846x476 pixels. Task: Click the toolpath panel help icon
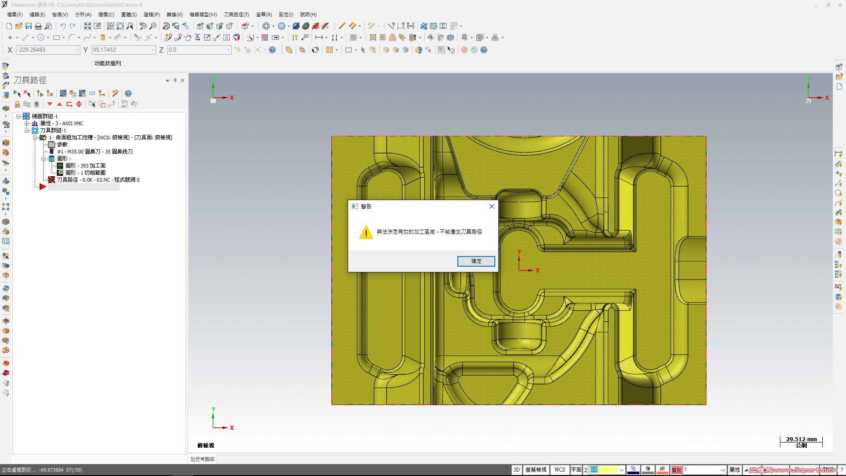[x=128, y=93]
